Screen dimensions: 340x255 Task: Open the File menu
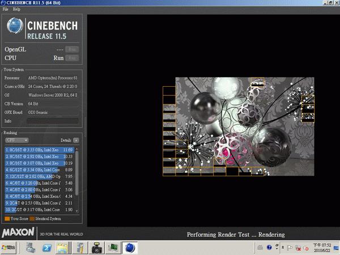pyautogui.click(x=5, y=9)
